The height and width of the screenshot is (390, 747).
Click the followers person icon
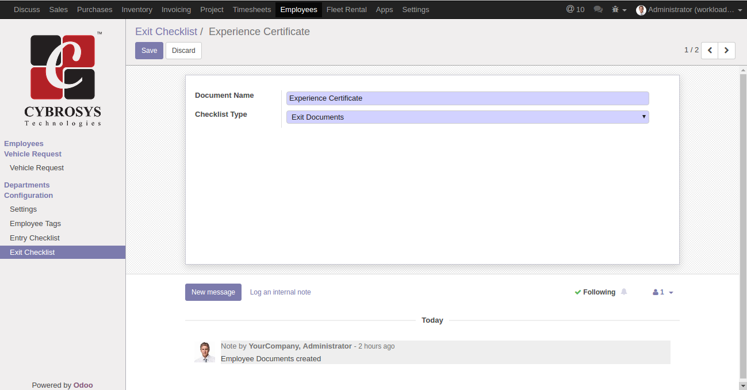pos(656,292)
